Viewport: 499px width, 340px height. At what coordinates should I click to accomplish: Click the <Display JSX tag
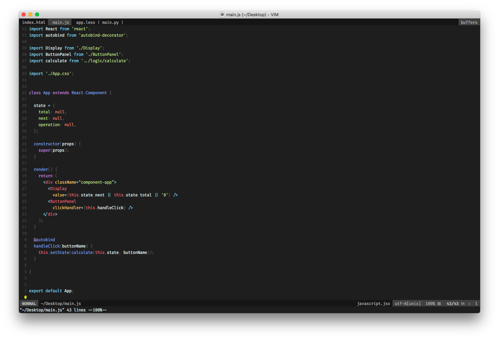pyautogui.click(x=57, y=189)
